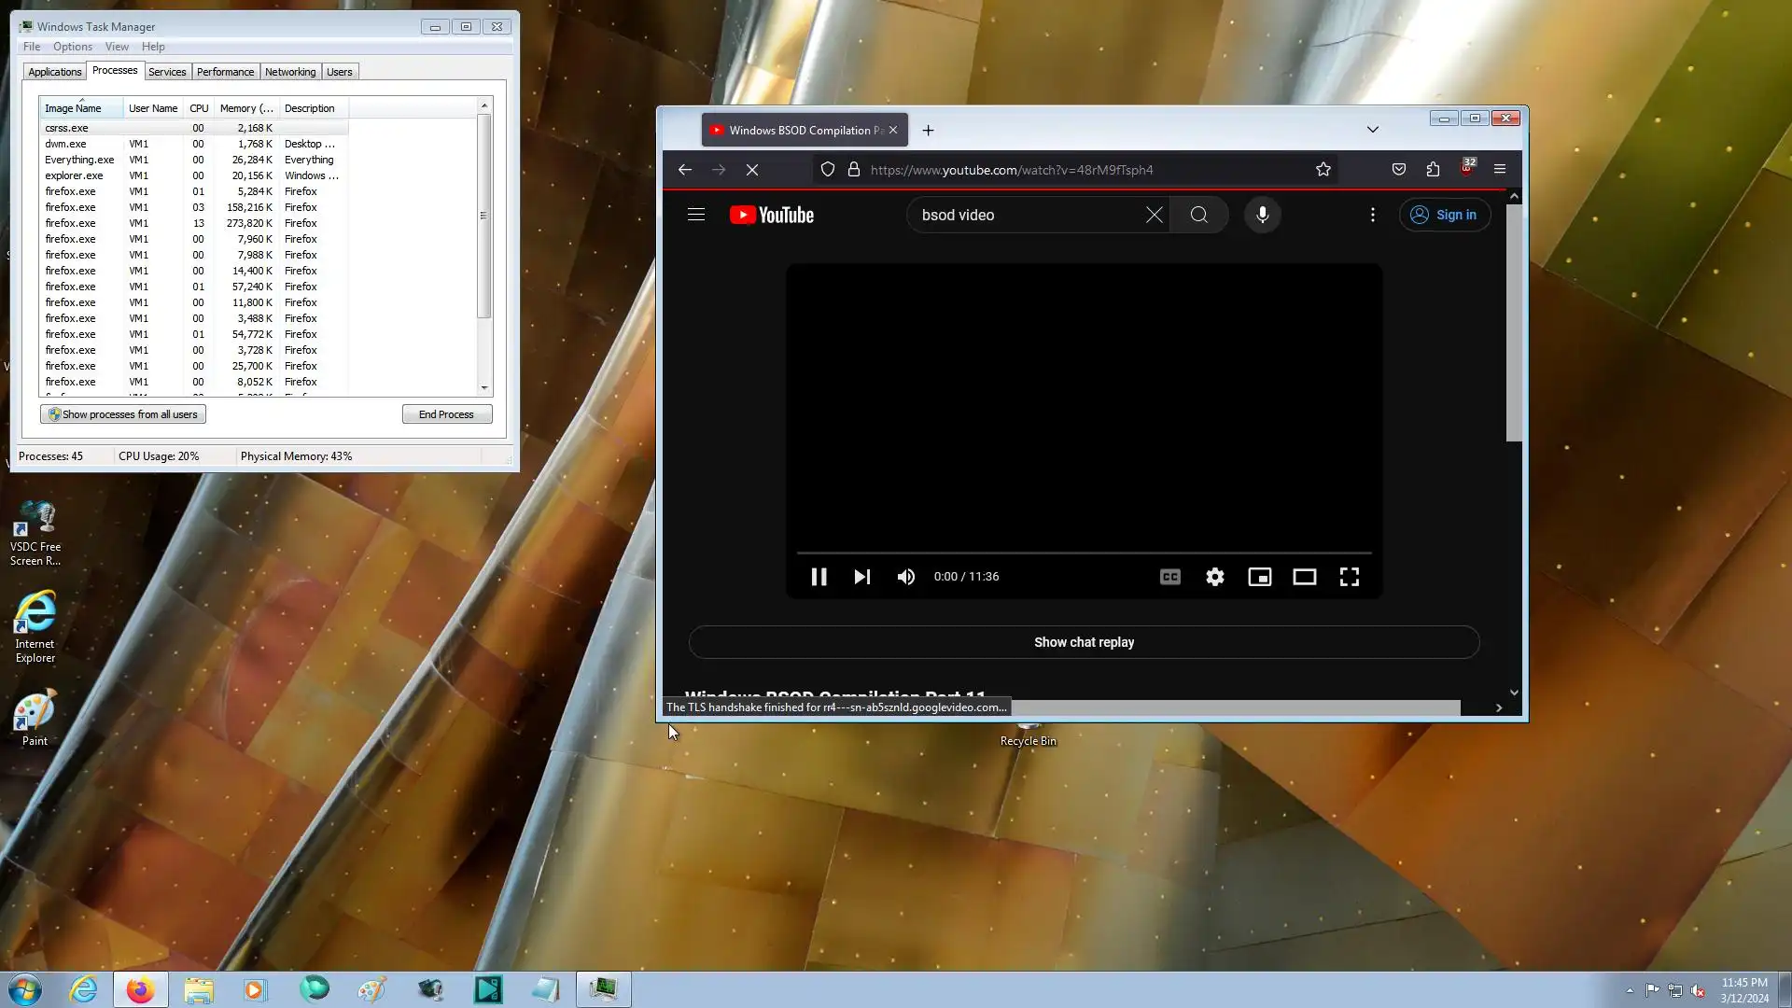1792x1008 pixels.
Task: Pause the YouTube video
Action: (819, 577)
